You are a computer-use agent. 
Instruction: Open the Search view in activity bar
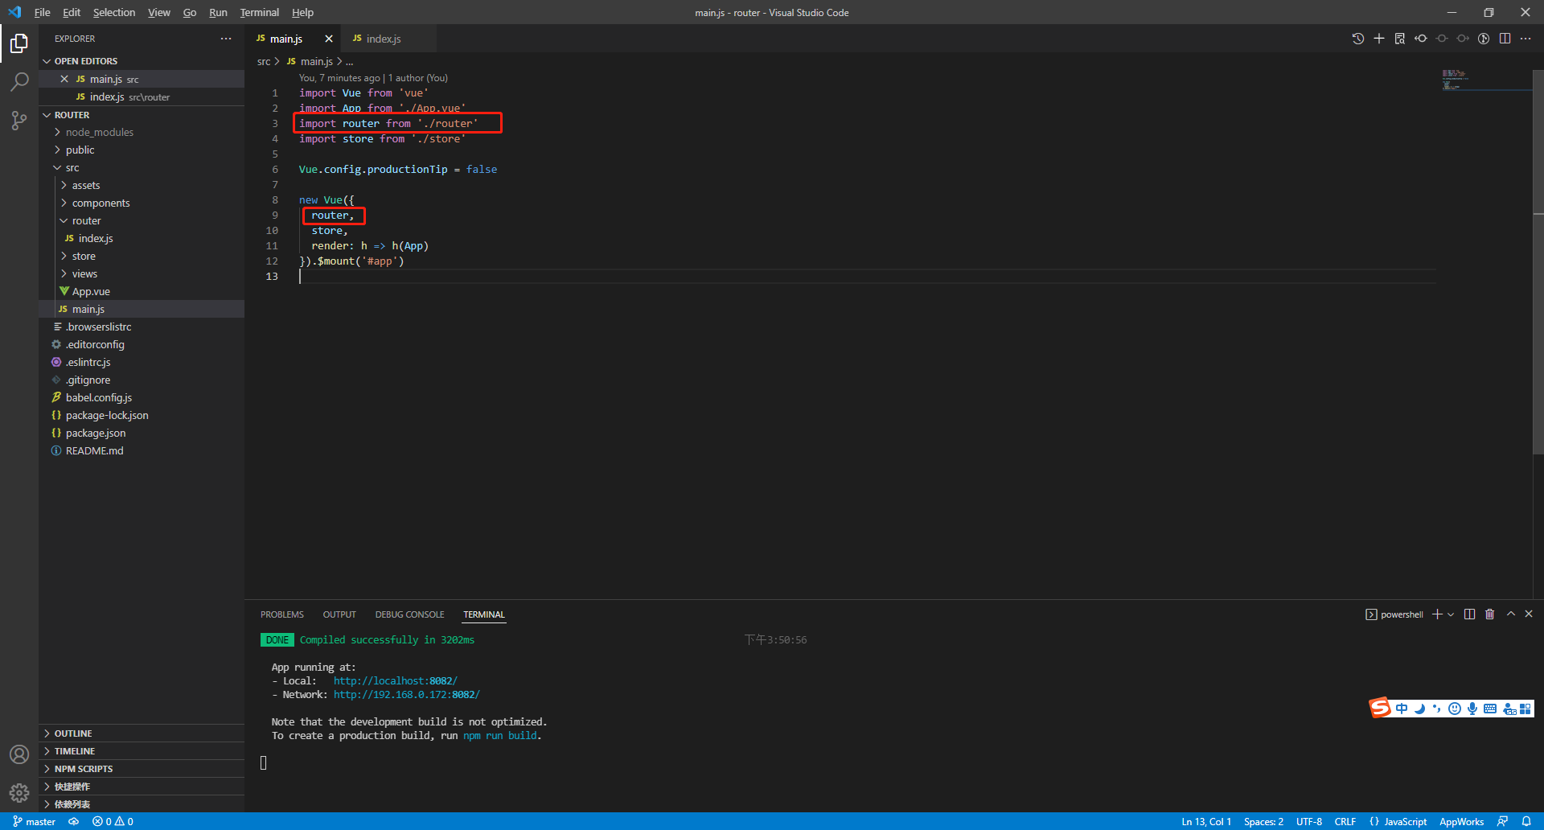pyautogui.click(x=19, y=81)
